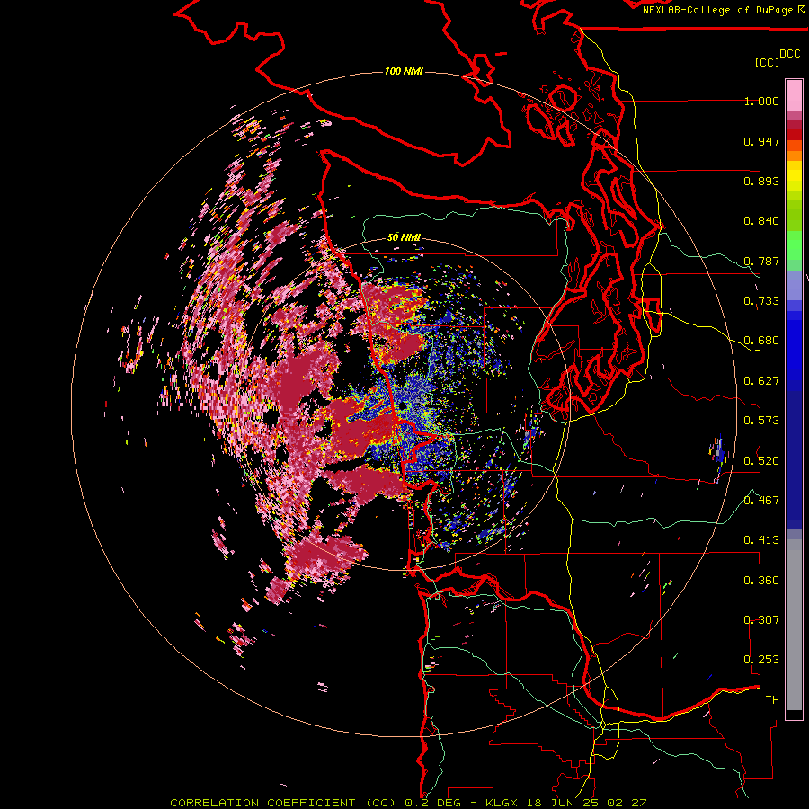Click the 0.840 color scale value

tap(761, 221)
